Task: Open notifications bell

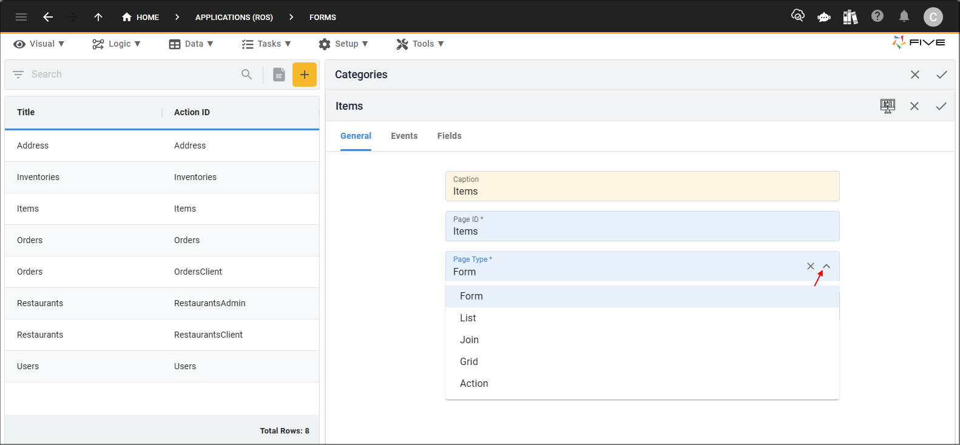Action: tap(904, 16)
